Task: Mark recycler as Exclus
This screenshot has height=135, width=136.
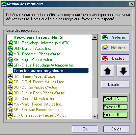Action: (115, 58)
